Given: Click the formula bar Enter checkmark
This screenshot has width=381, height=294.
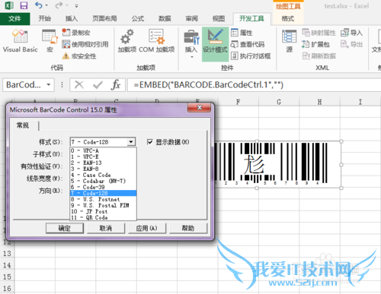Looking at the screenshot, I should tap(98, 84).
